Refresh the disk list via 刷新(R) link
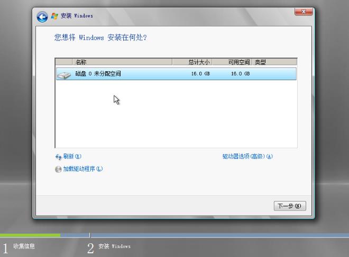 click(72, 157)
